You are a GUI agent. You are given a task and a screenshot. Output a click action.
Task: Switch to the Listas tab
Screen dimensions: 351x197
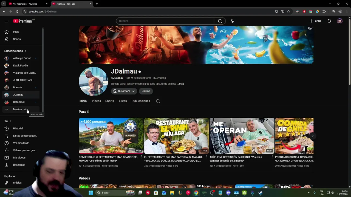(123, 101)
